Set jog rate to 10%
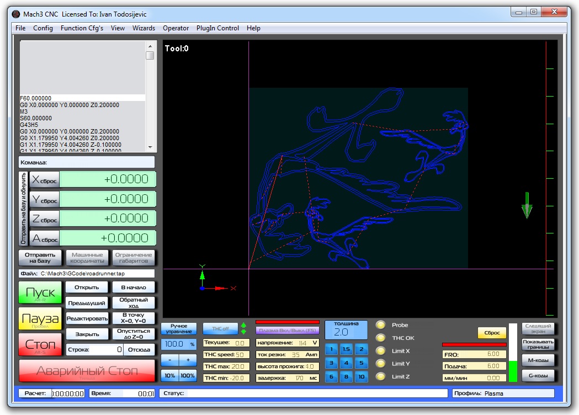This screenshot has height=415, width=579. click(x=170, y=376)
